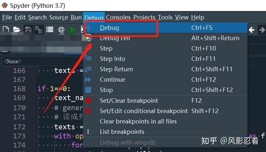The image size is (266, 152).
Task: Click the forward arrow toolbar icon
Action: coord(261,30)
